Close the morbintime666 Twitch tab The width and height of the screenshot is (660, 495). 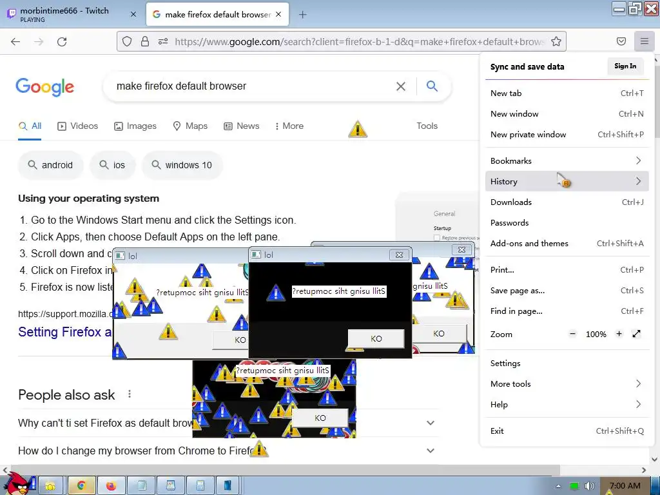133,14
